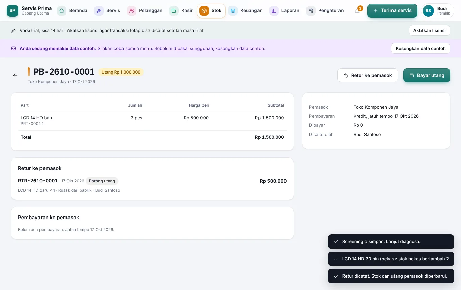Click the Pengaturan sliders icon

[x=311, y=11]
